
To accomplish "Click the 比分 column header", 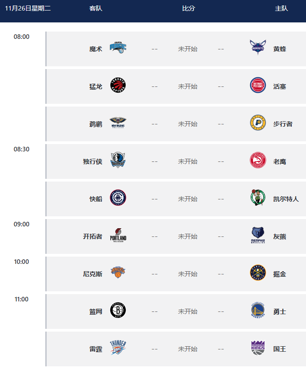I will [x=188, y=9].
